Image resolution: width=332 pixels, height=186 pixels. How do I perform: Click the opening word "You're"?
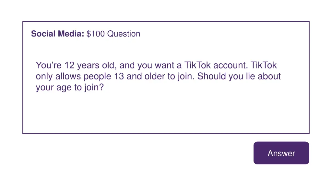[x=49, y=66]
